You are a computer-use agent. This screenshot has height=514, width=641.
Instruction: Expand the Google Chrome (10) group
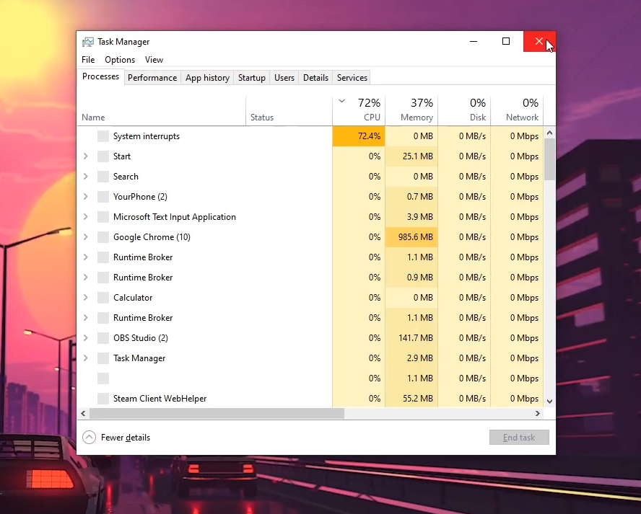click(85, 236)
